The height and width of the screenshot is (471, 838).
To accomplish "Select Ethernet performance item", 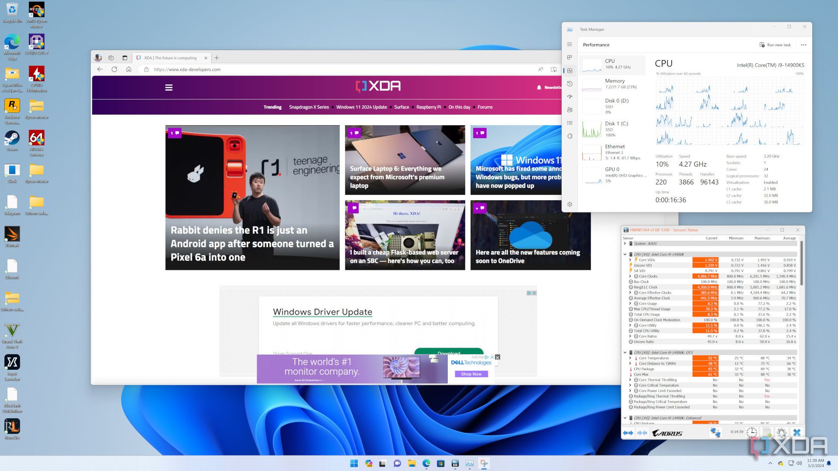I will [x=613, y=152].
